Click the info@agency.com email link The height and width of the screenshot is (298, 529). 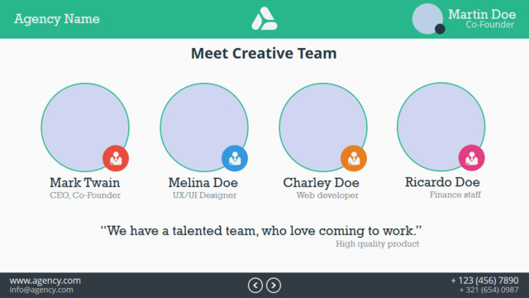pyautogui.click(x=41, y=290)
